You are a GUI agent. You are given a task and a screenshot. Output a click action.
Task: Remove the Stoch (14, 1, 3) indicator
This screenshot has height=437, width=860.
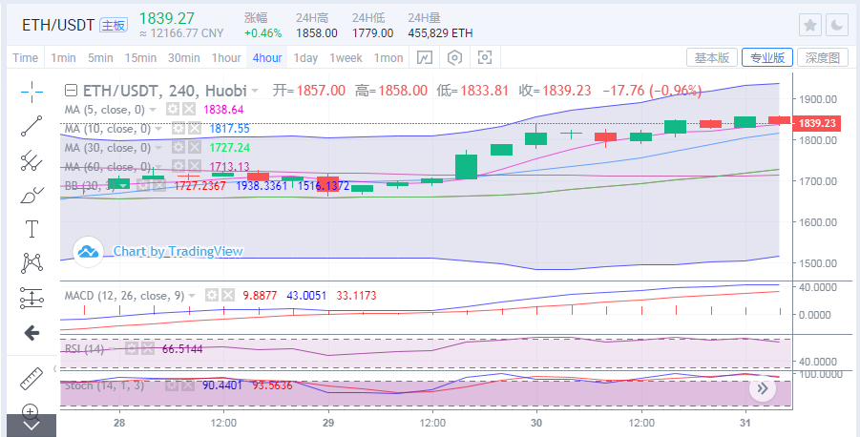coord(188,385)
